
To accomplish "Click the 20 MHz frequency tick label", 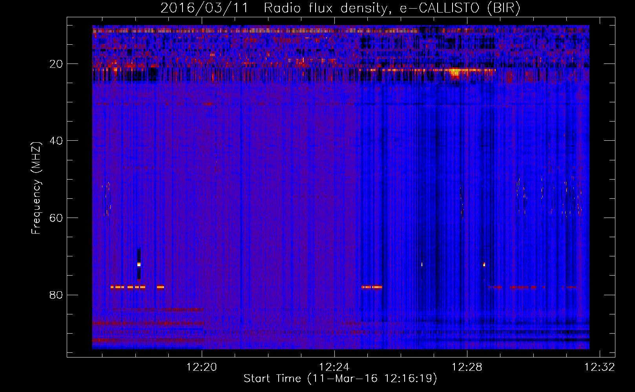I will pos(56,64).
